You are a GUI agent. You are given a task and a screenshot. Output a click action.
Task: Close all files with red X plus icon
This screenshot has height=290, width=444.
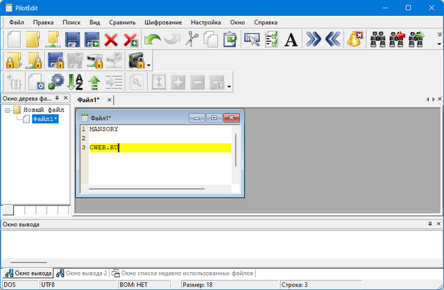tap(130, 39)
